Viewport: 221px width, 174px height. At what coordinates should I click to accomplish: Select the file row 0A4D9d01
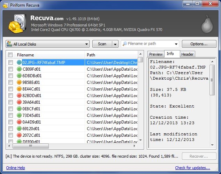pos(72,122)
